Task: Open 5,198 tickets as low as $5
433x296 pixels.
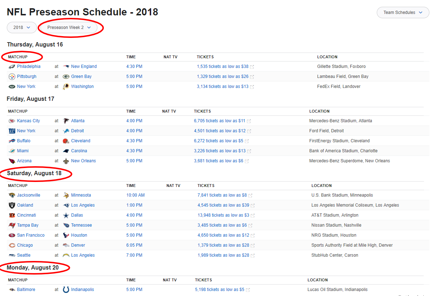Action: tap(220, 290)
